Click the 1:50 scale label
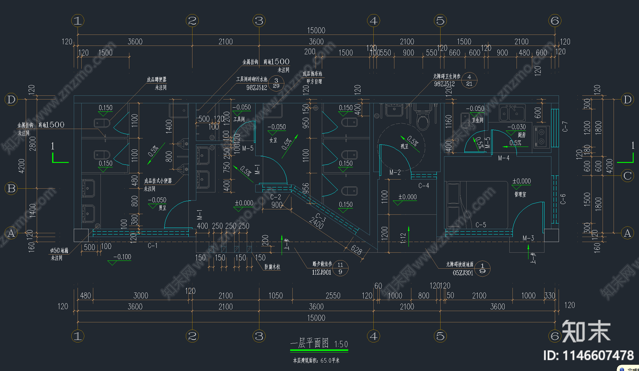639x371 pixels. point(341,344)
